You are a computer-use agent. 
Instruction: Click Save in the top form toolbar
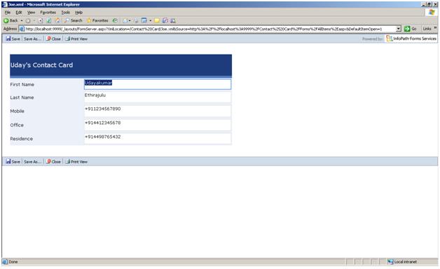point(13,39)
